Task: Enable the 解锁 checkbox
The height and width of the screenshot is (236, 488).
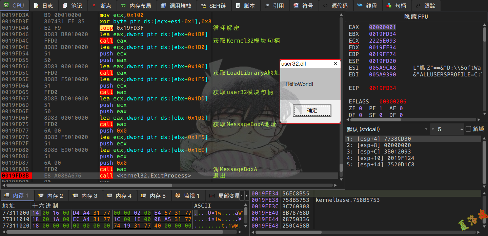Action: click(468, 129)
